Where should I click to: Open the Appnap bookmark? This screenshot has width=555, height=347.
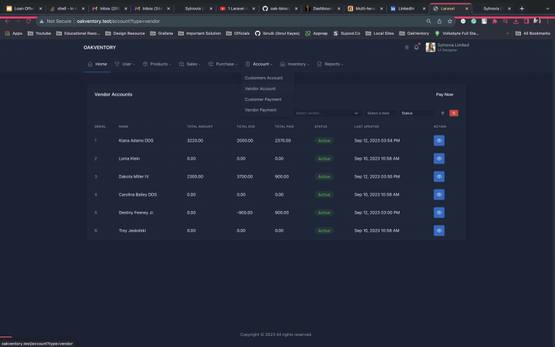[x=316, y=33]
